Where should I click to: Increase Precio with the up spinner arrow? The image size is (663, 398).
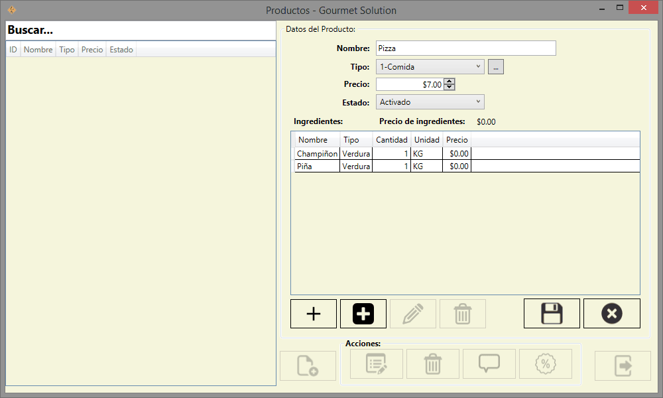(x=450, y=82)
